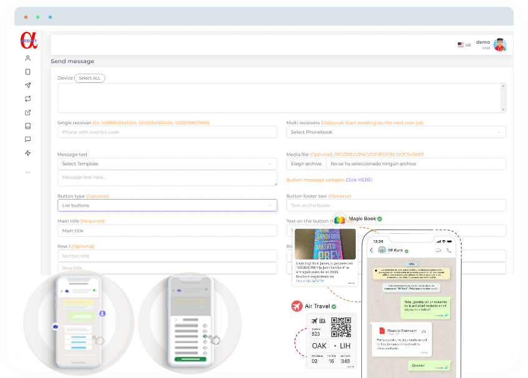Click the Phone with country code field

tap(167, 132)
